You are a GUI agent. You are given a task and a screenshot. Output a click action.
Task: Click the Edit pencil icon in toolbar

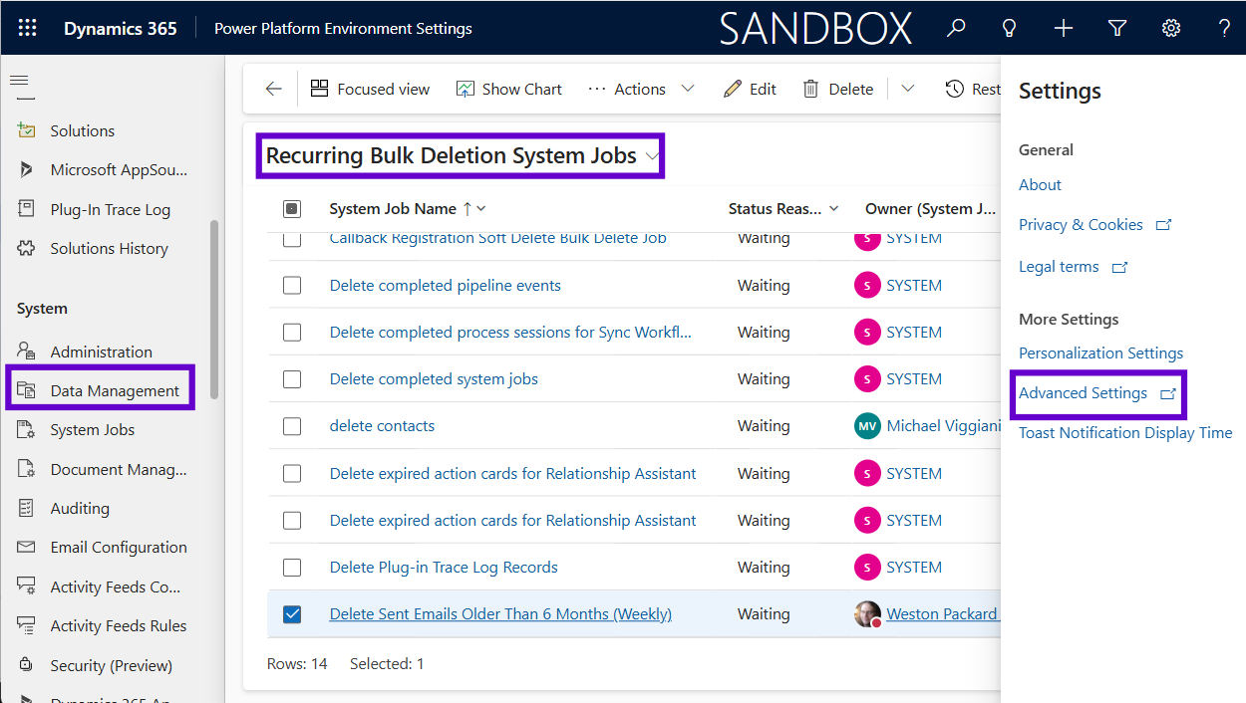(x=733, y=89)
